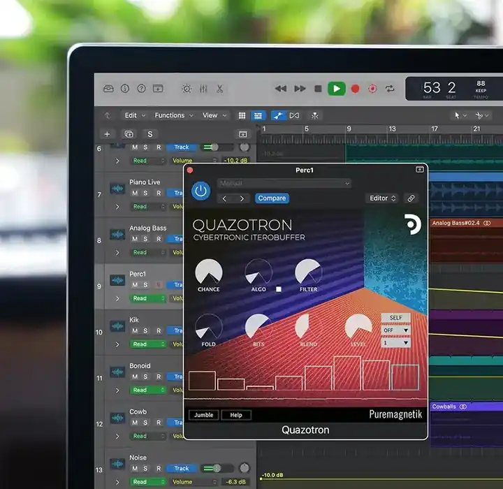Click the Jumble button

click(204, 415)
